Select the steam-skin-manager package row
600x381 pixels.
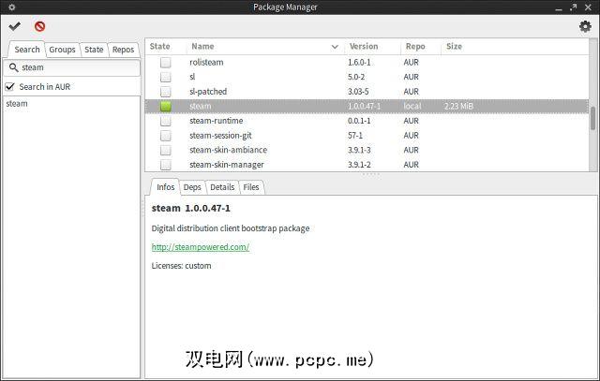[x=367, y=165]
